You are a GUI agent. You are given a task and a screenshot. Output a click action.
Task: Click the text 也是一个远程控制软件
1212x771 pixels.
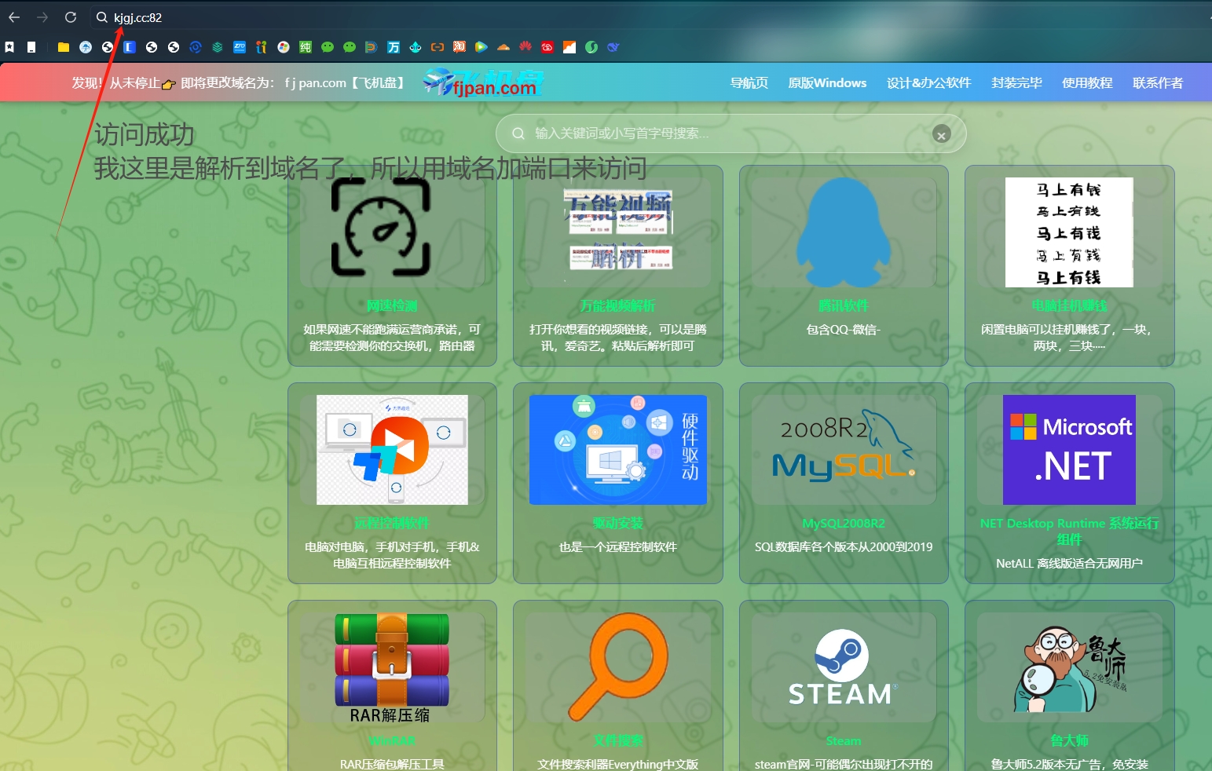click(x=618, y=547)
